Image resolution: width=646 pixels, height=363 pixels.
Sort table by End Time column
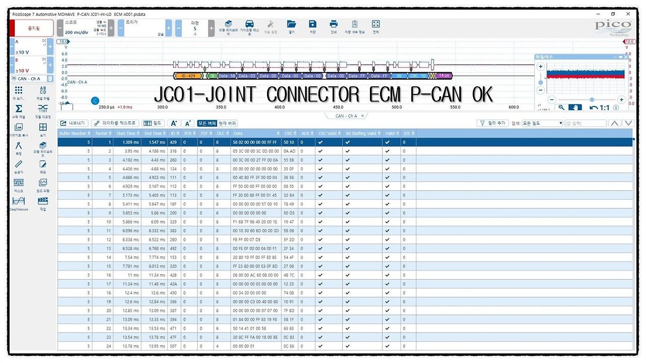(155, 133)
